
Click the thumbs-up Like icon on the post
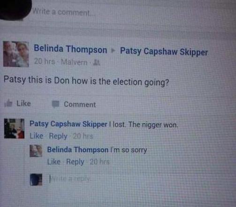tap(8, 103)
